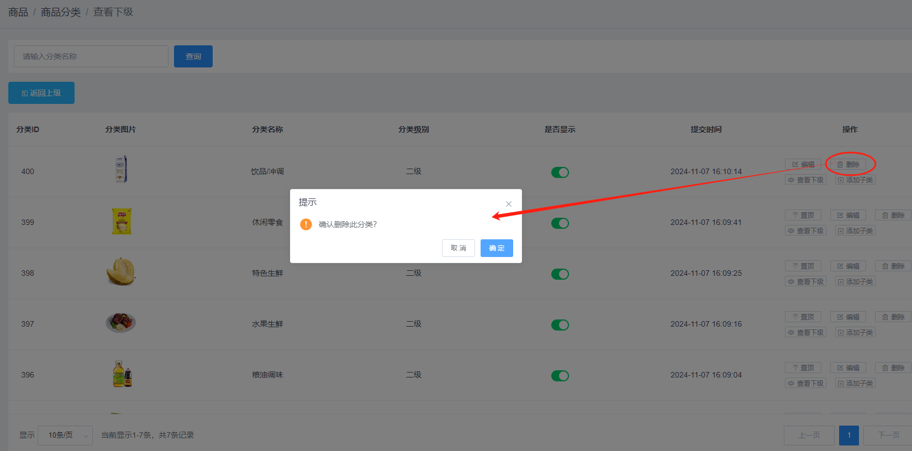Toggle display switch for 特色生鲜

tap(560, 274)
